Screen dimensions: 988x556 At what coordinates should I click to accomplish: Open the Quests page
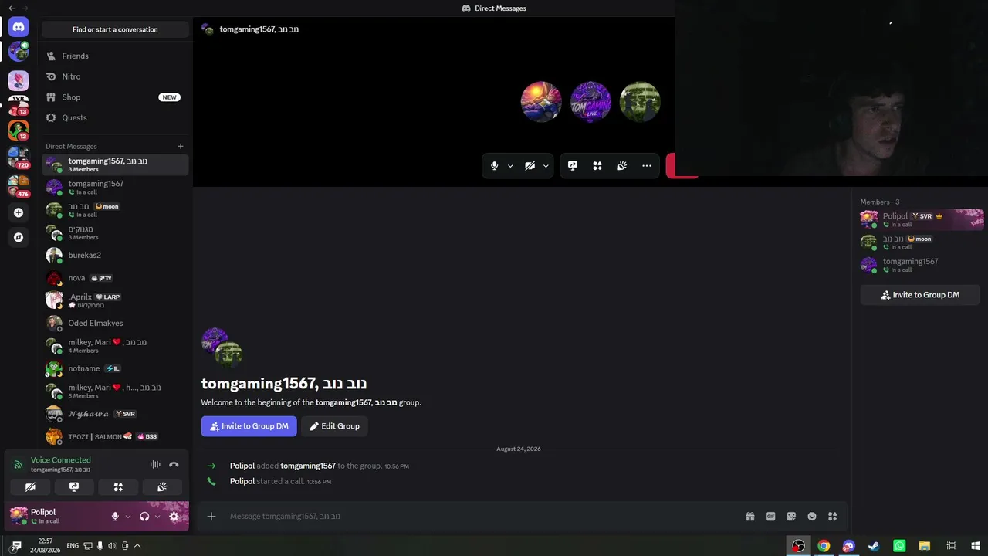tap(115, 117)
